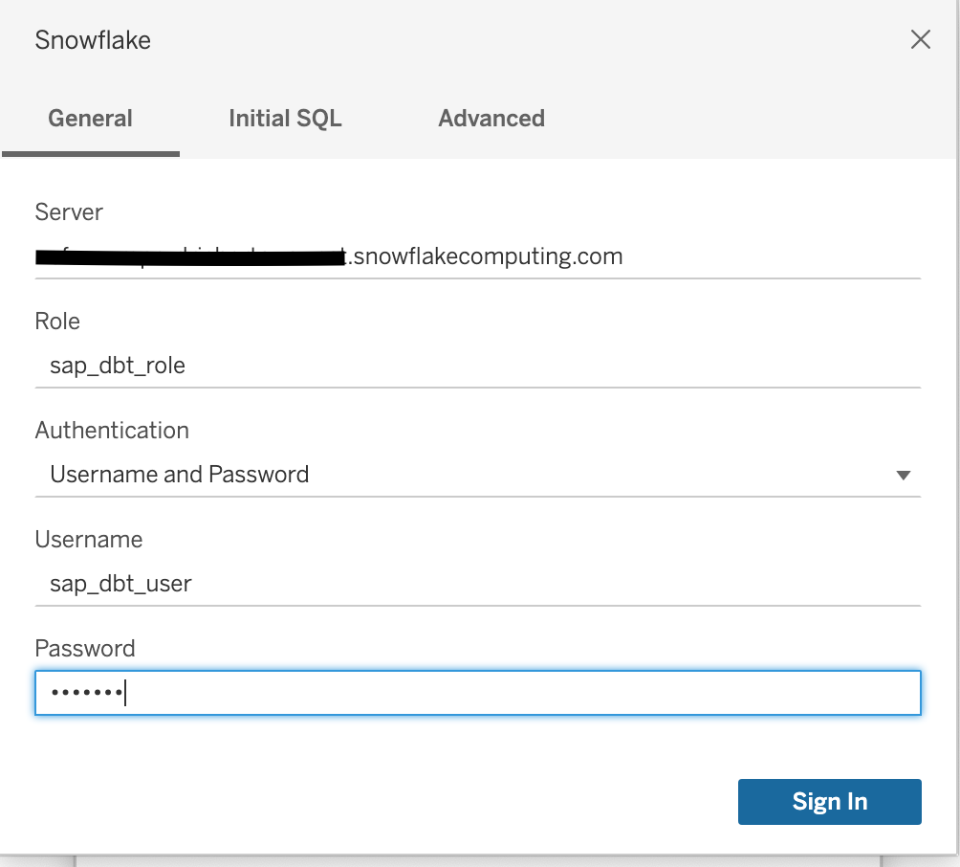Select the General tab

pyautogui.click(x=90, y=118)
